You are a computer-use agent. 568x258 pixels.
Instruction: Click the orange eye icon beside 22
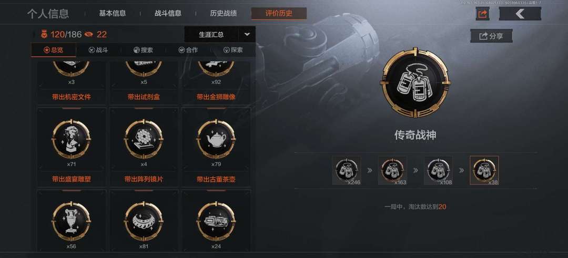tap(88, 34)
